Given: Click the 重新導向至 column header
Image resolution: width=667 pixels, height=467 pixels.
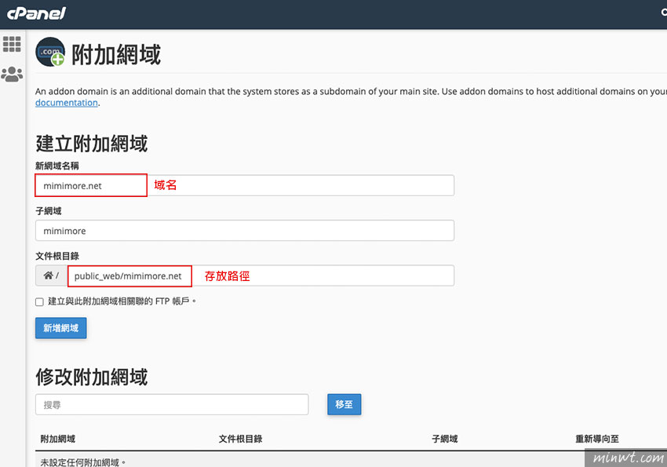Looking at the screenshot, I should click(597, 439).
